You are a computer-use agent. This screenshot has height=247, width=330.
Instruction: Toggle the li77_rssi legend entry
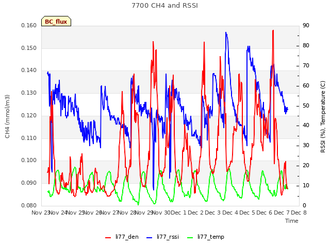coord(162,237)
